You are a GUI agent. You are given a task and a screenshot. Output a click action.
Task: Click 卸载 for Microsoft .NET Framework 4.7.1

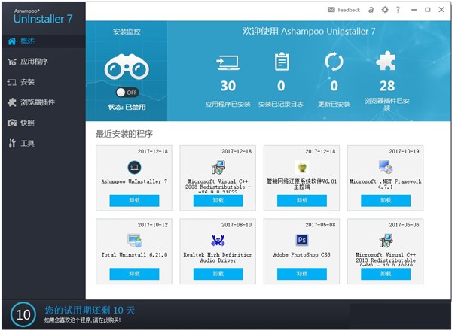coord(386,200)
